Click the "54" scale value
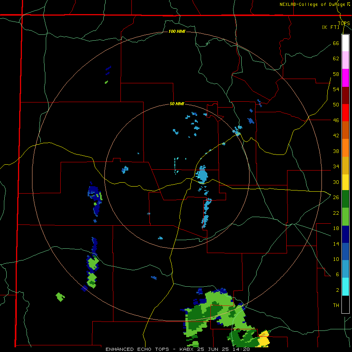 (x=336, y=89)
